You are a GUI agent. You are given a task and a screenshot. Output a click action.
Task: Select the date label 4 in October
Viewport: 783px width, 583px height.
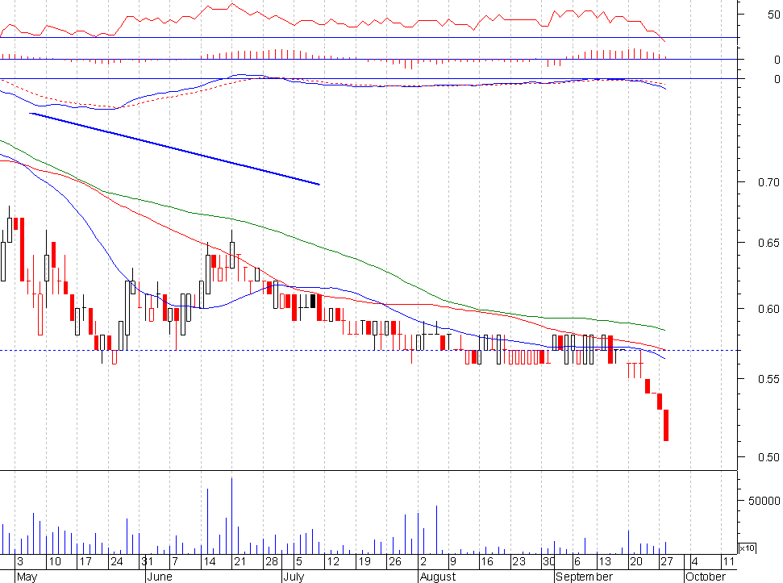coord(694,561)
